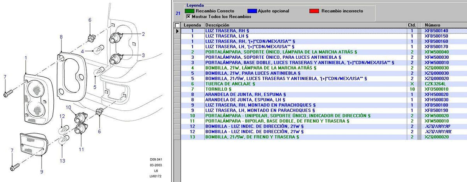Select the BOMBILLA 21W LÁMPARA DE LA MARCHA ATRÁS row

click(x=324, y=68)
